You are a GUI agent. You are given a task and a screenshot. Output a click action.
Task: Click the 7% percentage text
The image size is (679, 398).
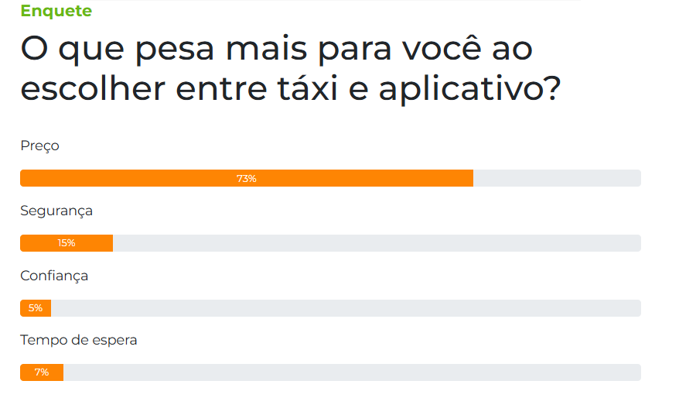pos(42,372)
